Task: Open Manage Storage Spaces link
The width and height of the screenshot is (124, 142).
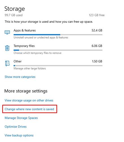Action: click(21, 118)
